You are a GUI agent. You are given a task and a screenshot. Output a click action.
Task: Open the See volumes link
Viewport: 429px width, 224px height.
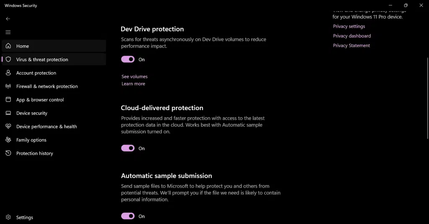tap(134, 77)
